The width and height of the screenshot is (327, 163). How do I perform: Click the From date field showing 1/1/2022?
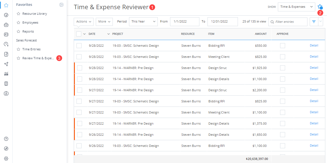(x=185, y=22)
